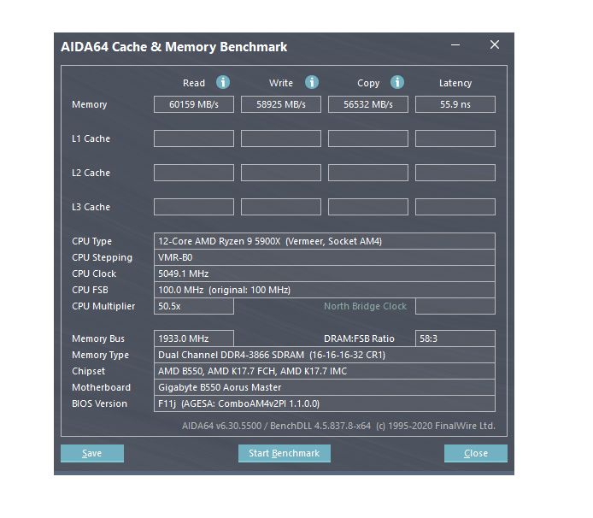The width and height of the screenshot is (593, 518).
Task: Click the info icon next to Write
Action: tap(312, 82)
